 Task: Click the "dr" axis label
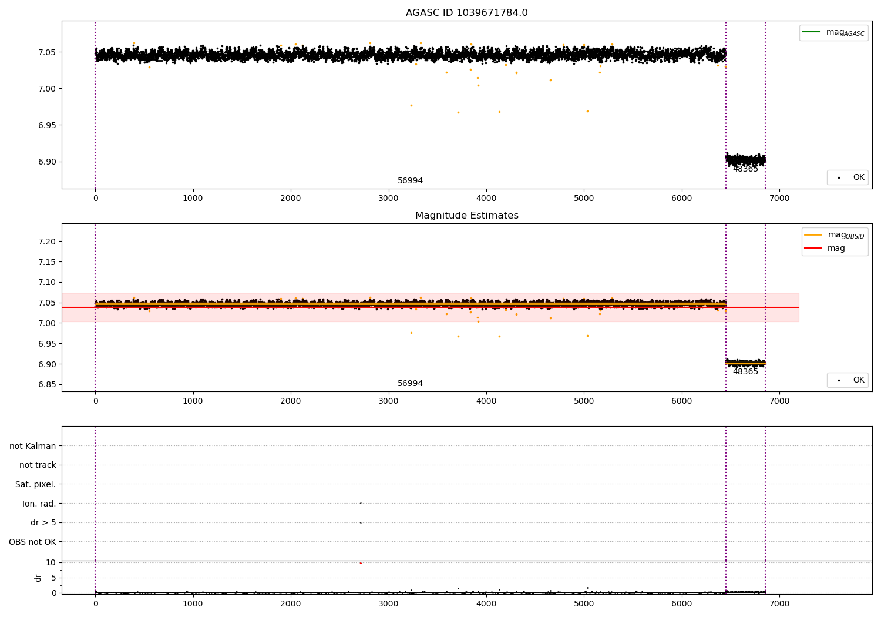click(38, 578)
